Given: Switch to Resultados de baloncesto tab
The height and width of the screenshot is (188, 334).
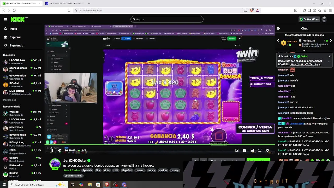Looking at the screenshot, I should click(64, 3).
